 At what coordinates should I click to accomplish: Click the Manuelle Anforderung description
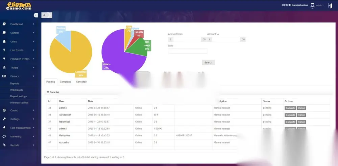(x=225, y=135)
